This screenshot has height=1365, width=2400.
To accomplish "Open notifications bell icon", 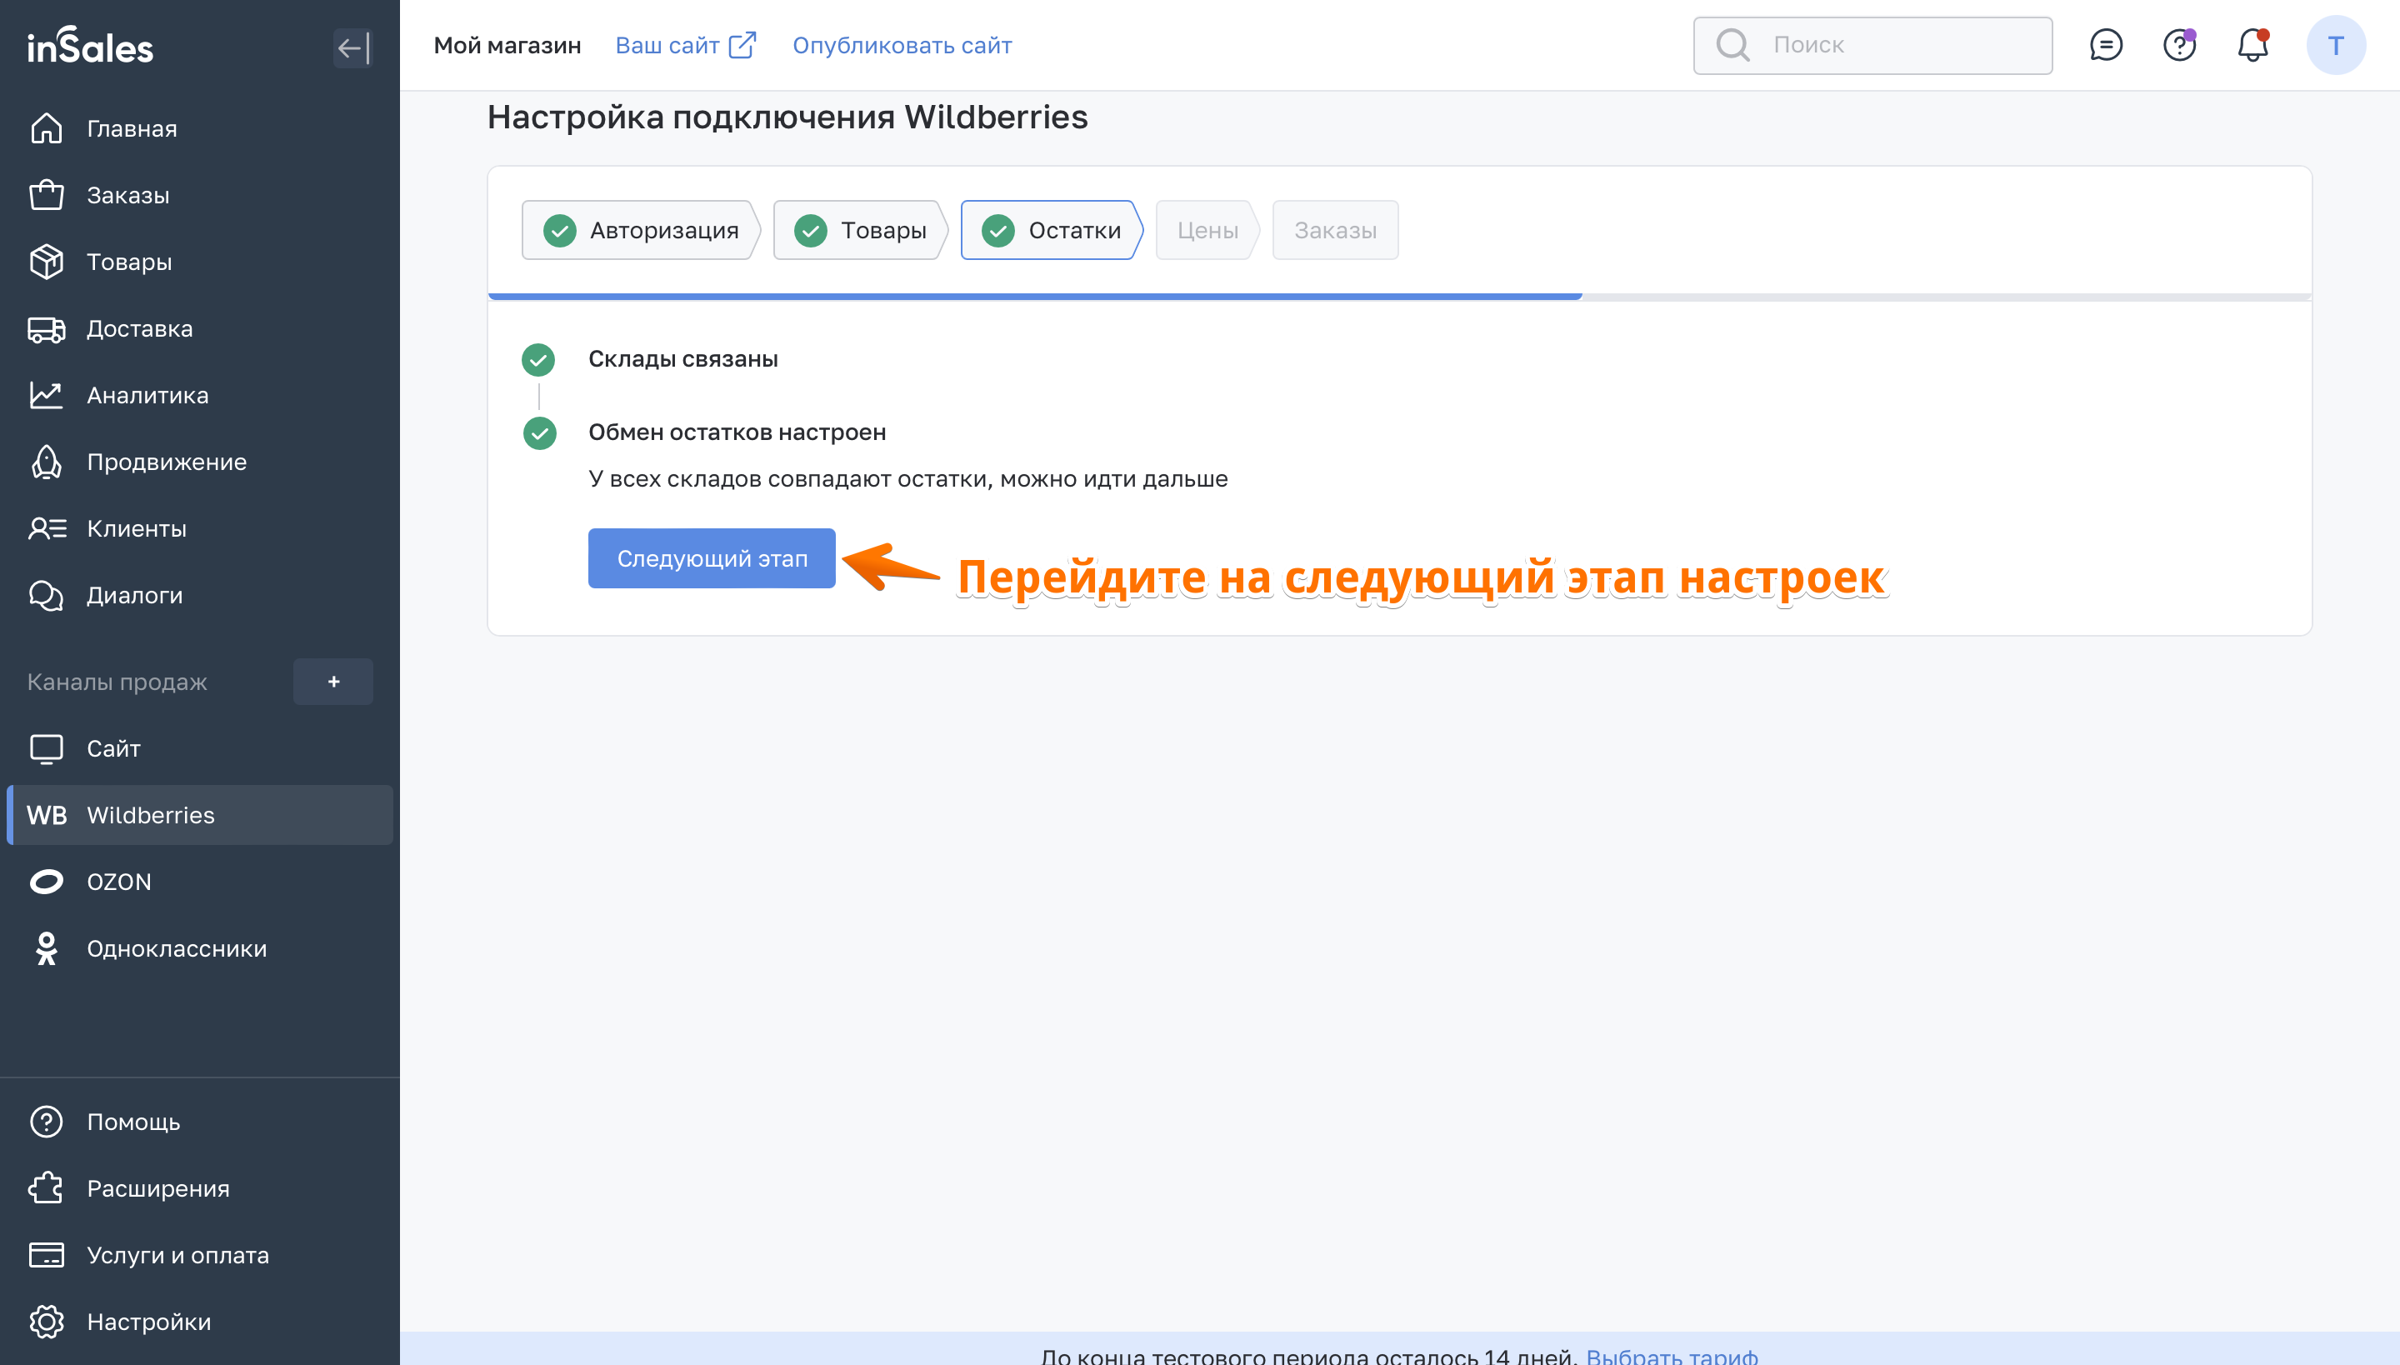I will (2252, 45).
